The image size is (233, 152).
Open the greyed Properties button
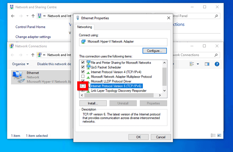153,103
